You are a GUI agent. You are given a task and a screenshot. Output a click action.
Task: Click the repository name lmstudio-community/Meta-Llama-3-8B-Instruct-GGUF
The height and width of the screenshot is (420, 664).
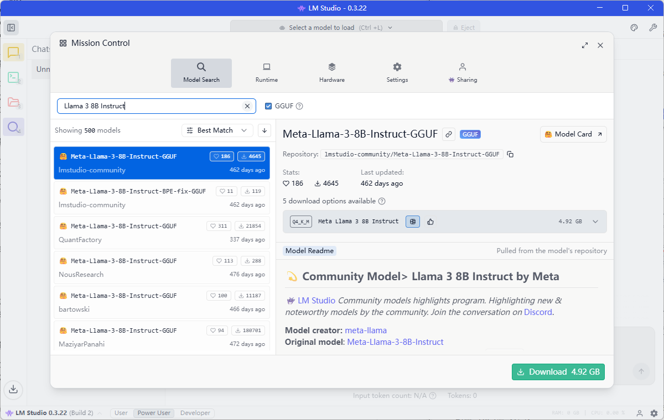pyautogui.click(x=412, y=154)
